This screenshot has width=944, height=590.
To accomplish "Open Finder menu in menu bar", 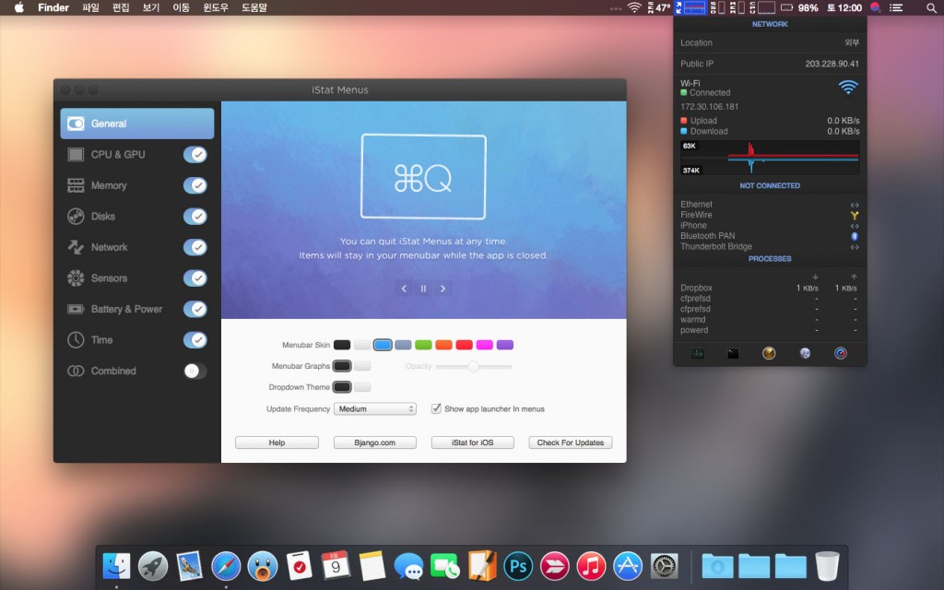I will [x=53, y=7].
